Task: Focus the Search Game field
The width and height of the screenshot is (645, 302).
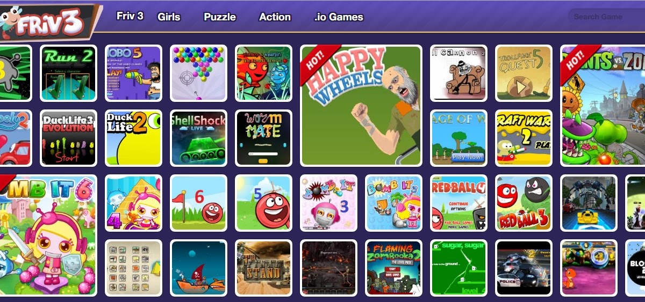Action: click(x=606, y=17)
